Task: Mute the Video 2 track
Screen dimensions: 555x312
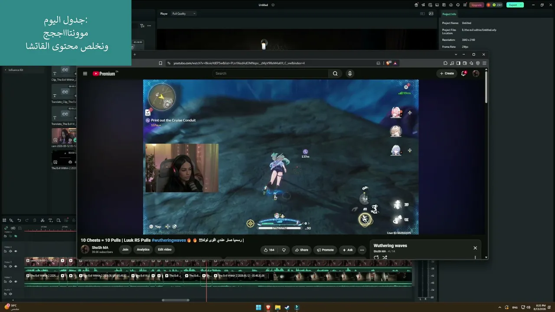Action: pyautogui.click(x=10, y=266)
